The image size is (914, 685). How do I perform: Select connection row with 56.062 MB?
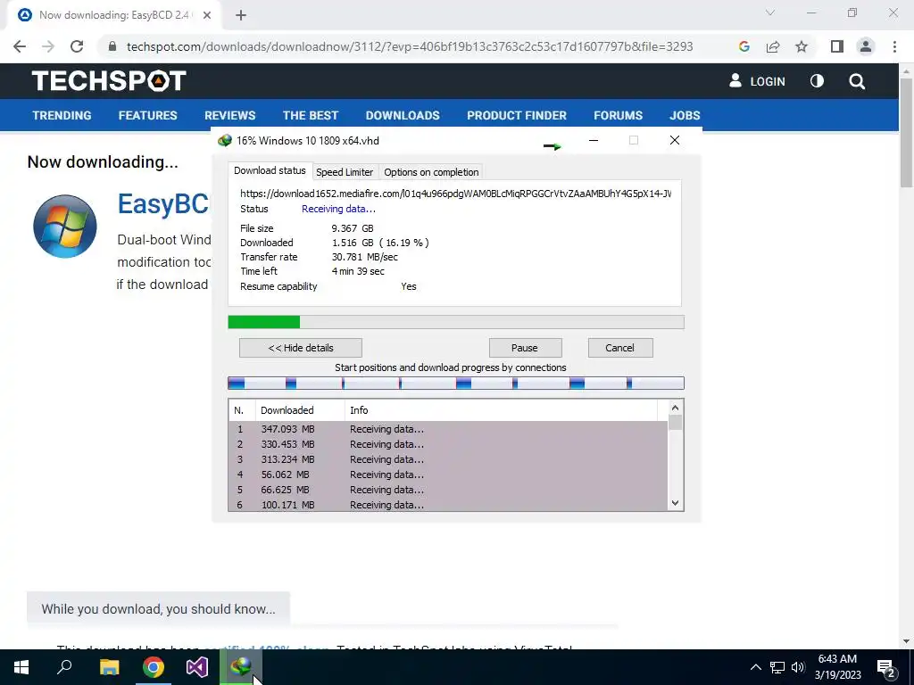point(448,475)
